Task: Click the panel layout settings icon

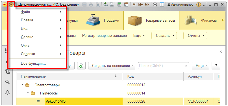Action: pyautogui.click(x=162, y=4)
